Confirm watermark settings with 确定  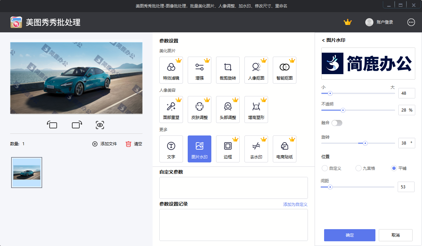point(349,235)
